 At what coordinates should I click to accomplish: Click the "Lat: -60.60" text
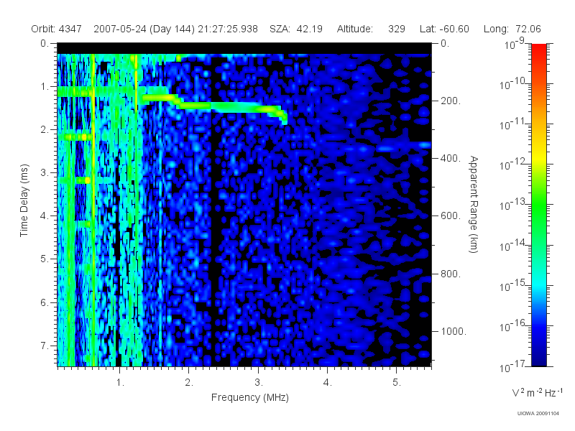(444, 29)
